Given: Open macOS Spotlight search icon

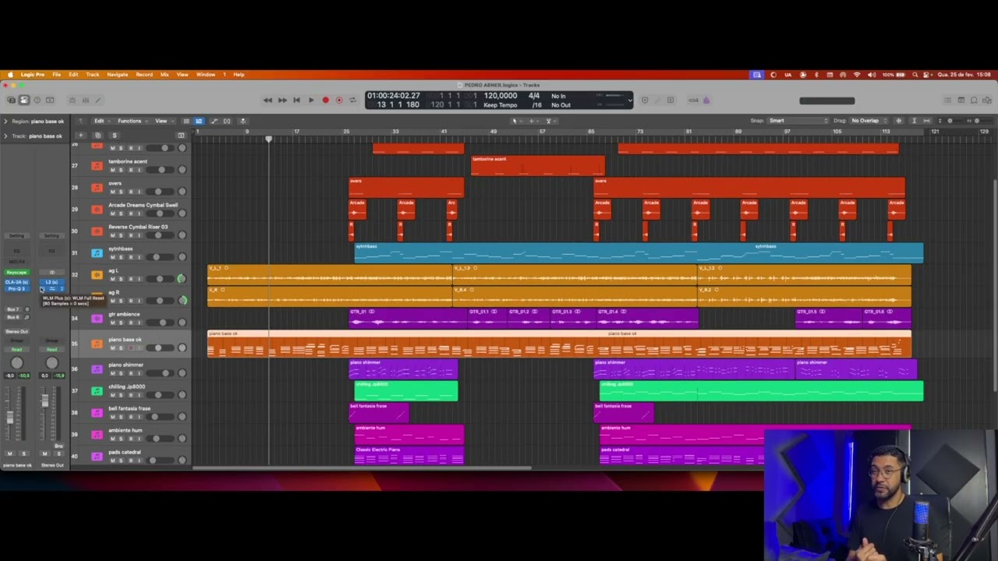Looking at the screenshot, I should pos(915,75).
